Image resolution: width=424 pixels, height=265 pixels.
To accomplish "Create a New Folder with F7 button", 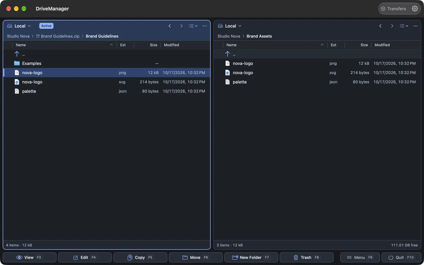I will (x=251, y=257).
